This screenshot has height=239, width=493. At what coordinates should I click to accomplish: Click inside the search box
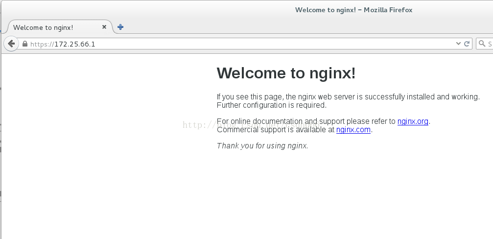485,44
